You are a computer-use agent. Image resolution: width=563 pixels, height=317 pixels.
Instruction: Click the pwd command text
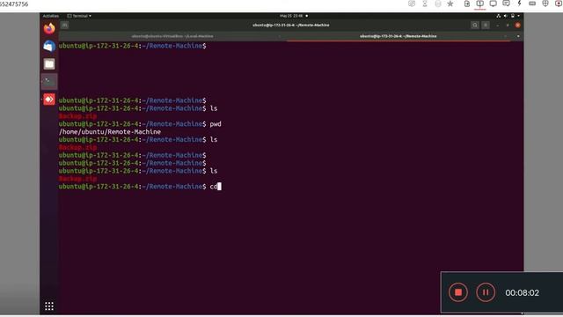click(x=216, y=124)
